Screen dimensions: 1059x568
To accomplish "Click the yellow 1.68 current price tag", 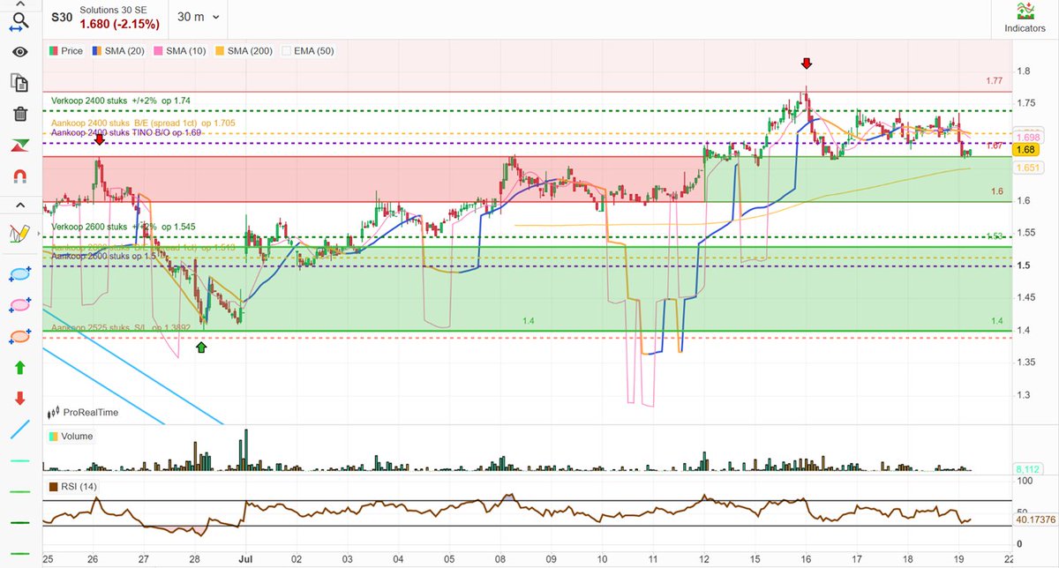I will coord(1024,150).
